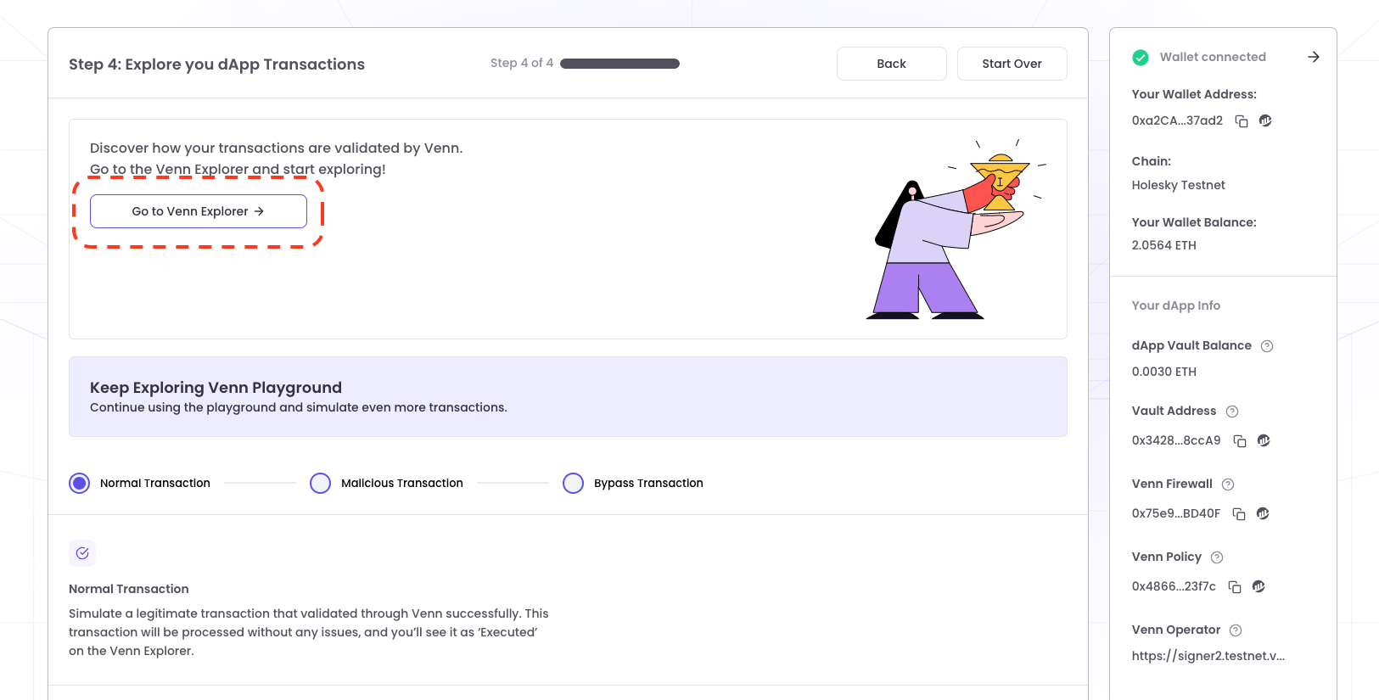Copy the Venn Policy address
This screenshot has width=1379, height=700.
point(1235,587)
